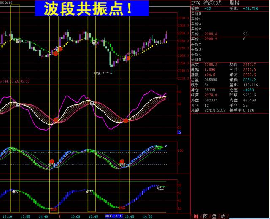Click the smiley sell marker near 10:45 on price chart
The image size is (270, 219).
tap(94, 42)
